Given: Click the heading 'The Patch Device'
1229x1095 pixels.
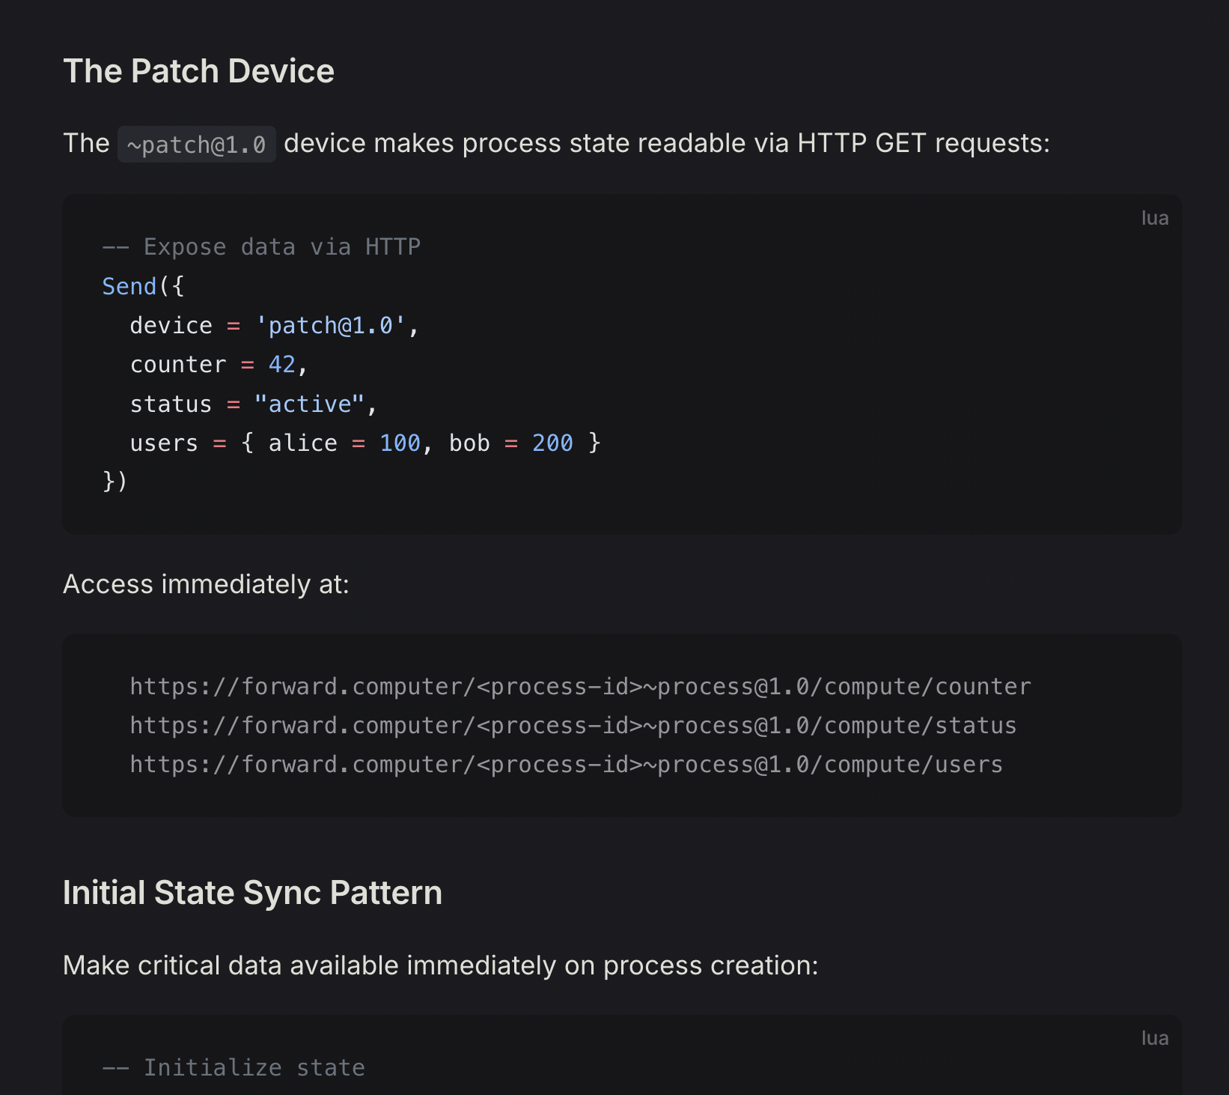Looking at the screenshot, I should click(198, 71).
